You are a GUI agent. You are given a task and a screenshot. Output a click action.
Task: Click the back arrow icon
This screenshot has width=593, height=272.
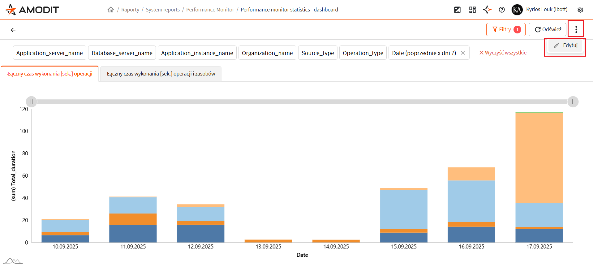tap(13, 30)
